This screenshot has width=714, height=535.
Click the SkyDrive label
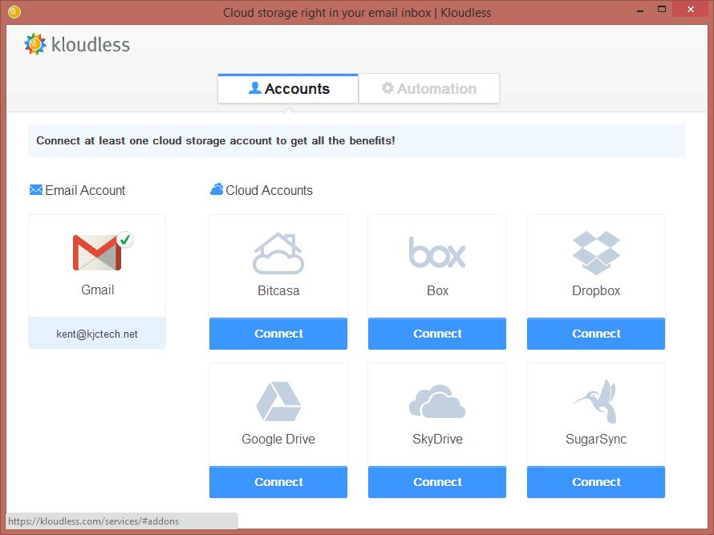point(437,439)
